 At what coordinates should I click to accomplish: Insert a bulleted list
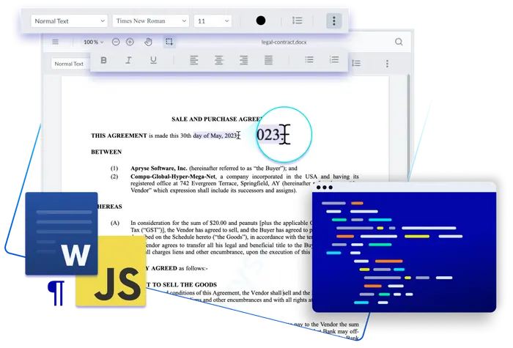click(309, 60)
